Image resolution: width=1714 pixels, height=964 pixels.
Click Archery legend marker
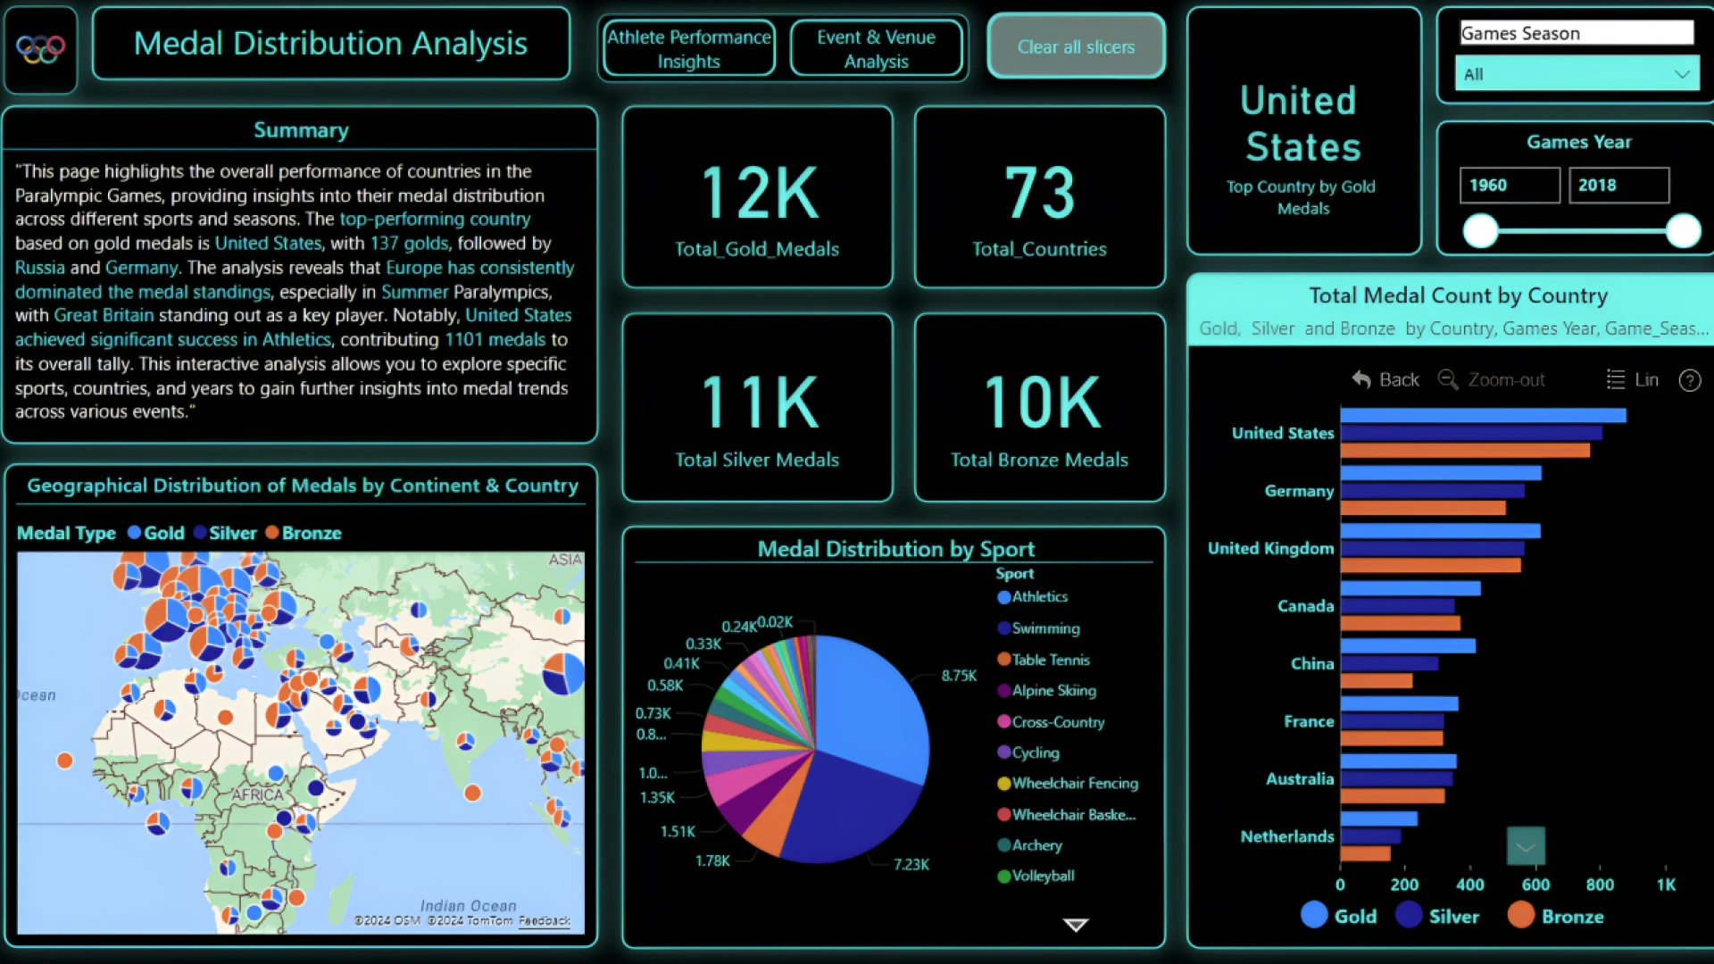[x=1003, y=845]
